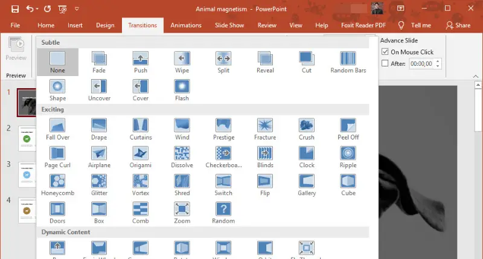Apply the Cube transition
The height and width of the screenshot is (259, 483).
click(348, 185)
